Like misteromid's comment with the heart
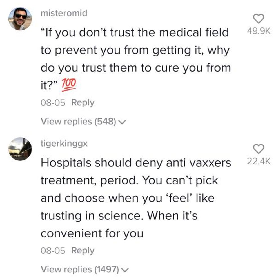The width and height of the screenshot is (276, 280). click(258, 19)
